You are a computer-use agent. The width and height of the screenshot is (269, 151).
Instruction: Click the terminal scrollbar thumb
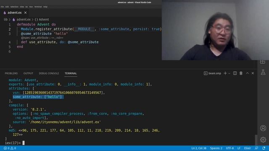point(256,140)
